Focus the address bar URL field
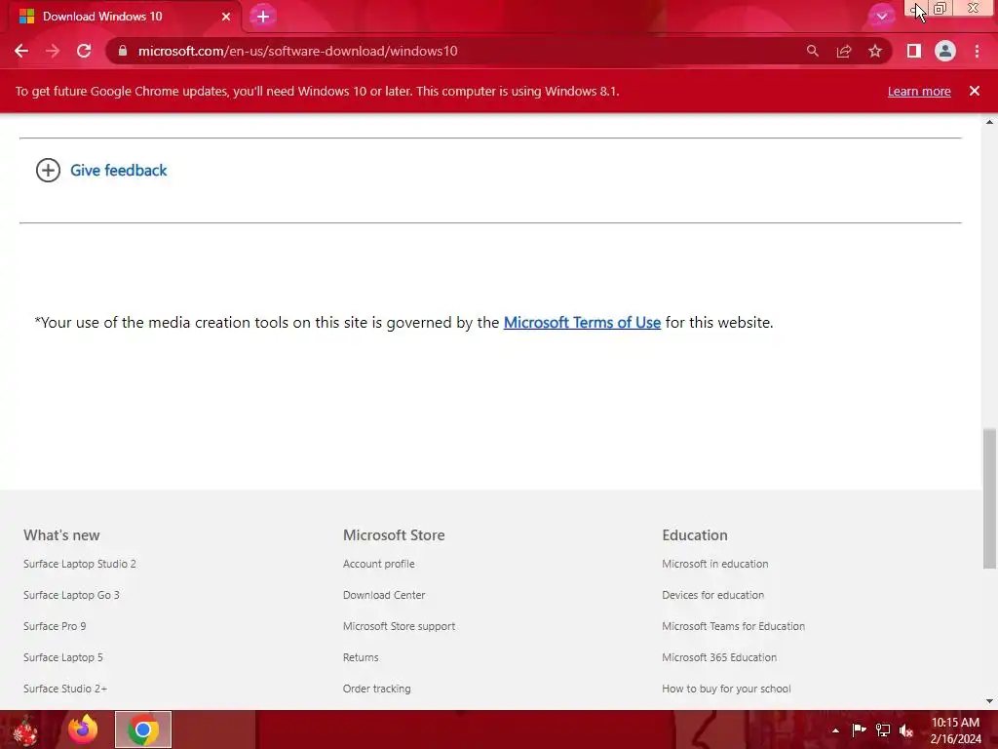Viewport: 998px width, 749px height. coord(458,51)
